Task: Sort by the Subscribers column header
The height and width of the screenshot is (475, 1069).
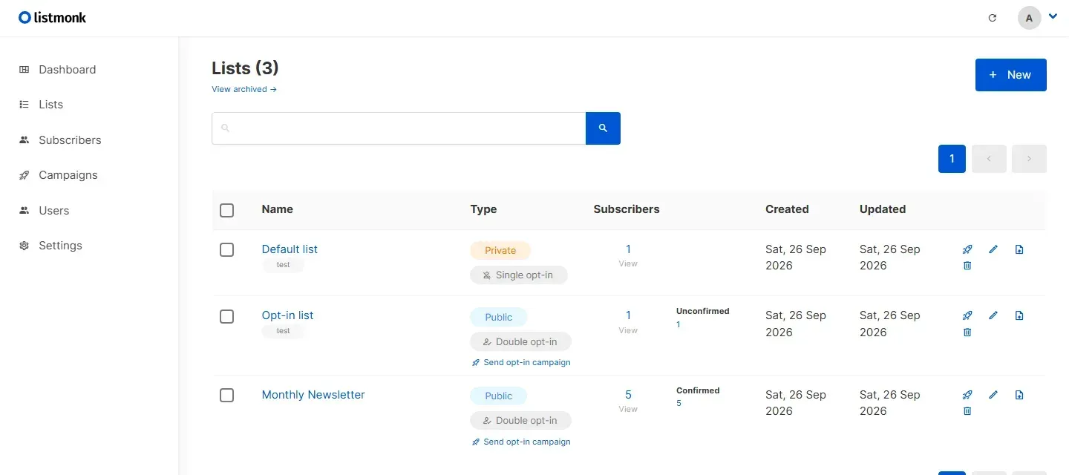Action: pyautogui.click(x=627, y=209)
